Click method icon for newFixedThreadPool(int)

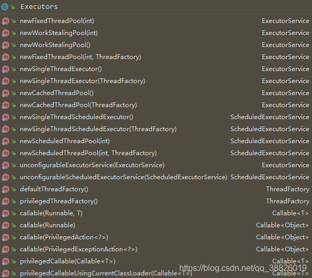point(6,21)
